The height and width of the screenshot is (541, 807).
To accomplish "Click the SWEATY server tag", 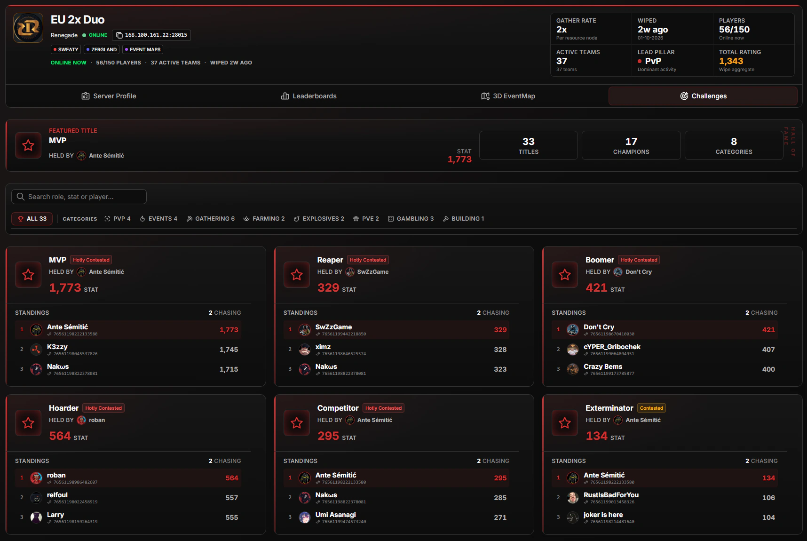I will 66,49.
